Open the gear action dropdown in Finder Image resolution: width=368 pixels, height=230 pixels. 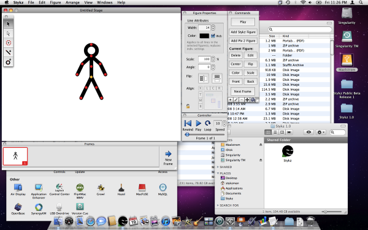pos(321,132)
